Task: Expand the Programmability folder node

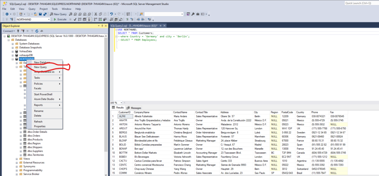Action: 17,170
